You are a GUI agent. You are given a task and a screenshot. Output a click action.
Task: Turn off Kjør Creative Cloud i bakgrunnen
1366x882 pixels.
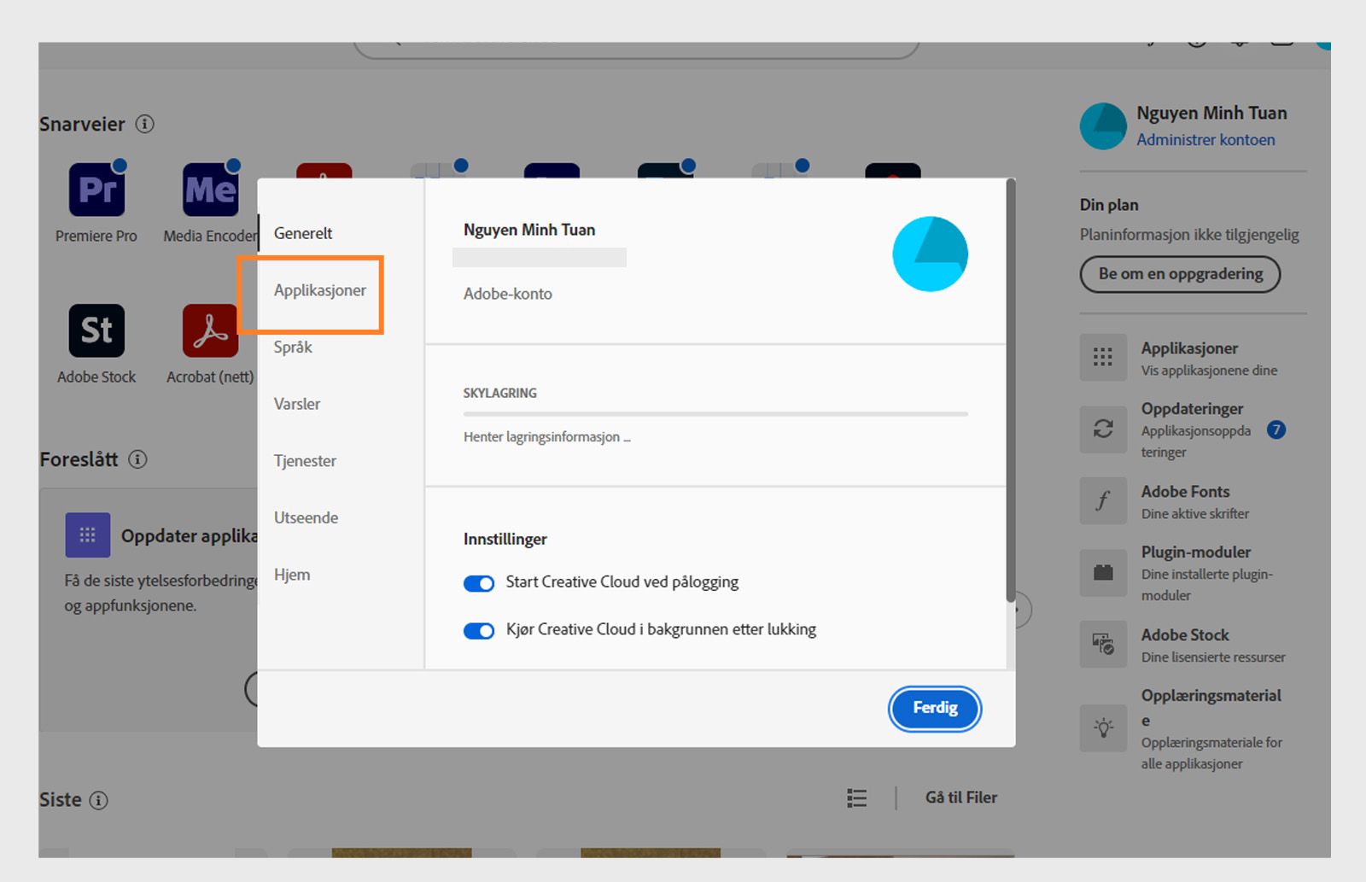tap(479, 630)
